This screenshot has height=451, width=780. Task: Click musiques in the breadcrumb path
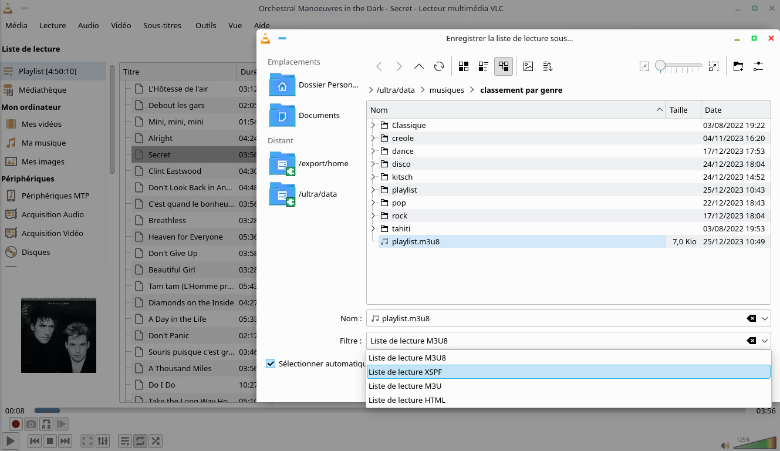447,90
